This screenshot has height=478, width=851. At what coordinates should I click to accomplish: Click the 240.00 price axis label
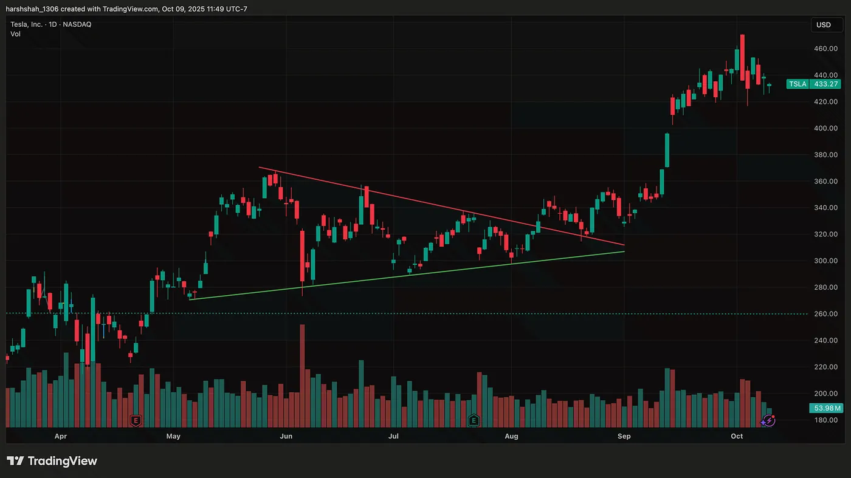(826, 340)
